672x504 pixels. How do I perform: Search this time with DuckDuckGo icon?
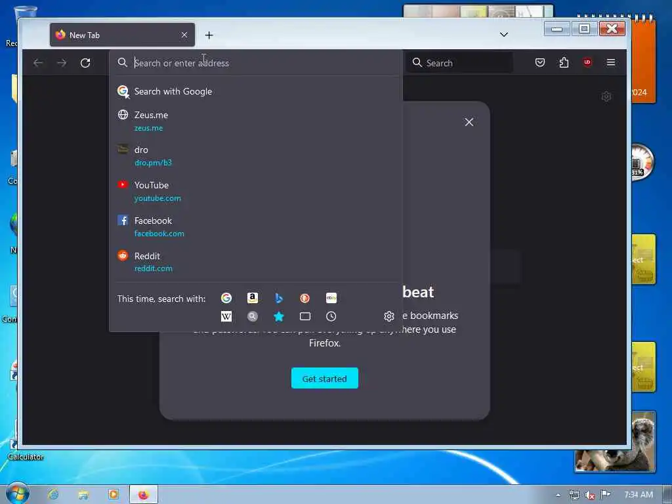(304, 298)
